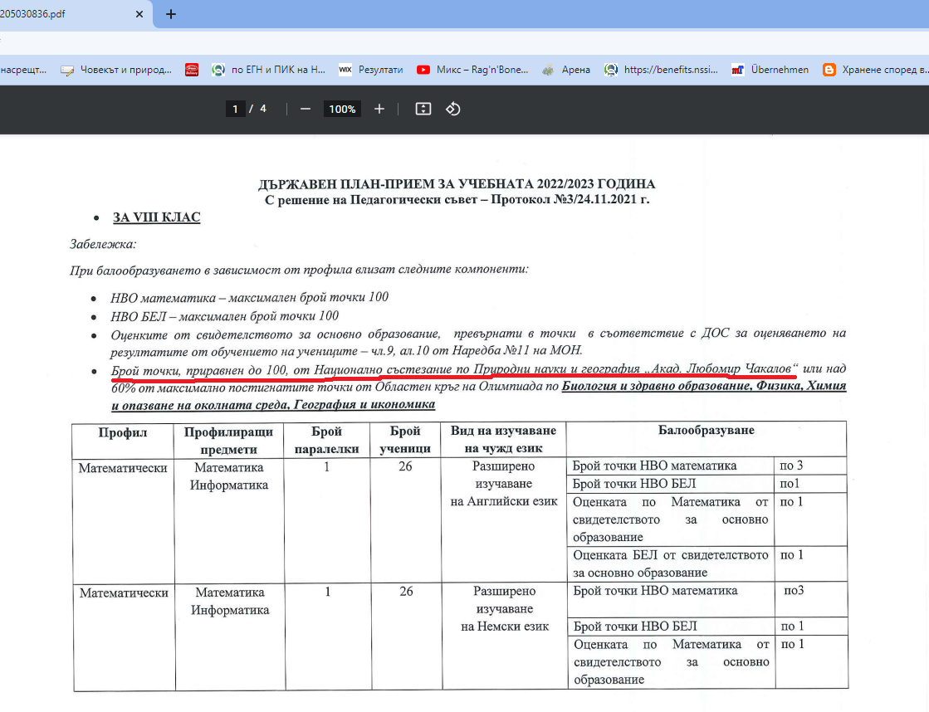Open the Микс – Rag'n'Bone YouTube bookmark
929x712 pixels.
[x=472, y=70]
